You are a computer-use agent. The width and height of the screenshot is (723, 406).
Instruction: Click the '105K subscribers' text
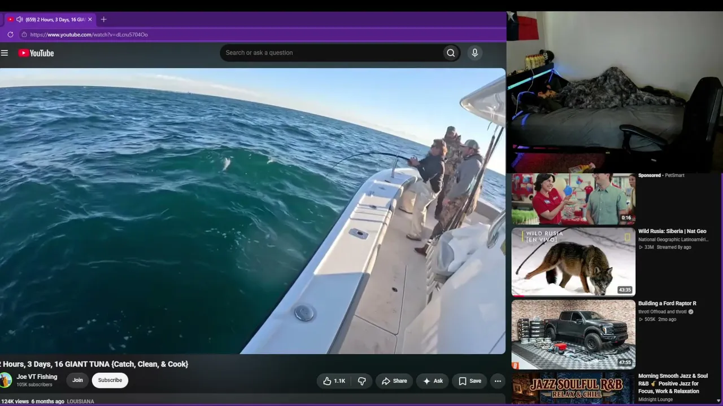click(34, 385)
